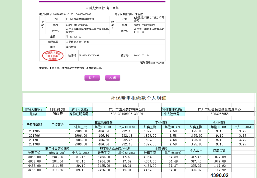
Task: Select the 个人(8.00%) column header
Action: click(127, 127)
